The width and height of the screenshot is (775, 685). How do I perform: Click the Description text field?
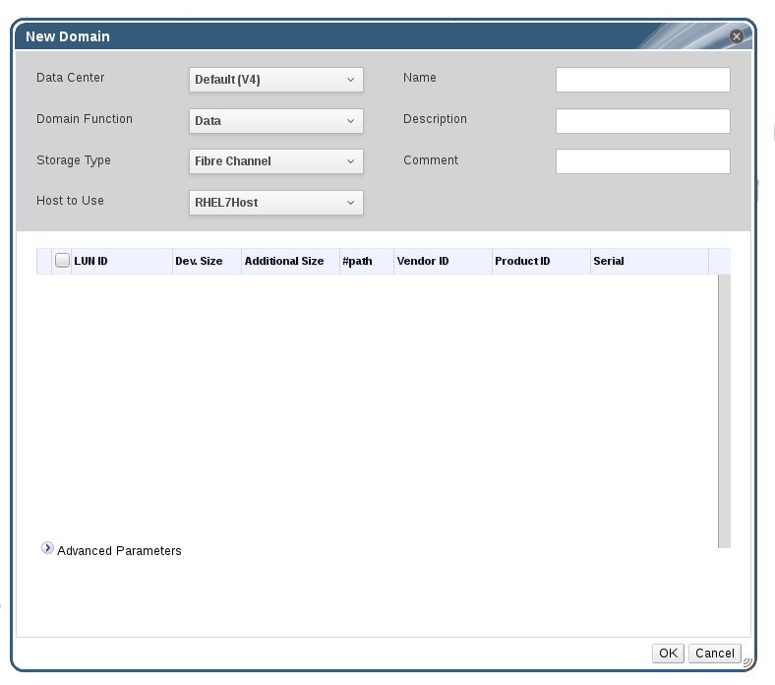pyautogui.click(x=642, y=121)
